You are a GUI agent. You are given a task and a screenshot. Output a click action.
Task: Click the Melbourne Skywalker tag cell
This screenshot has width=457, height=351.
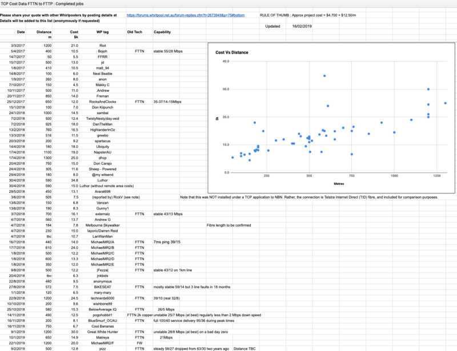click(x=103, y=225)
